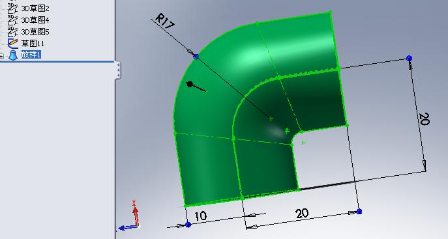
Task: Click the blue point ending the R17 leader
Action: coord(196,57)
